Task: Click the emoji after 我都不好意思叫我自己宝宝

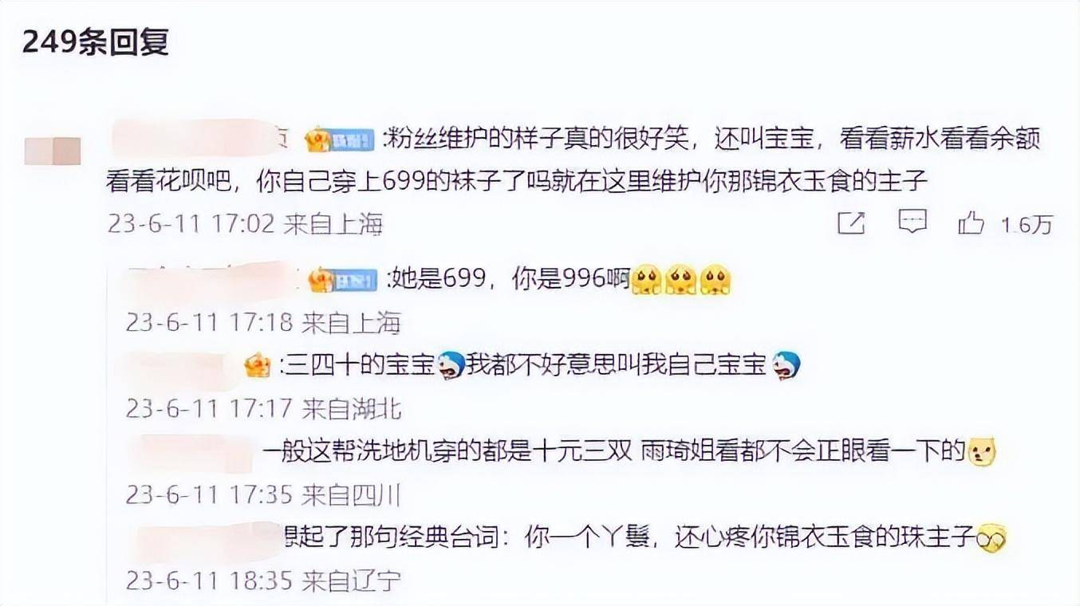Action: click(x=786, y=365)
